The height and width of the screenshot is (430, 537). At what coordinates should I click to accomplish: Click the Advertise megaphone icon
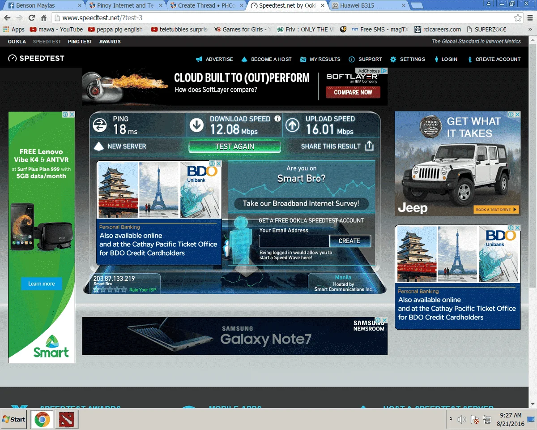point(199,59)
